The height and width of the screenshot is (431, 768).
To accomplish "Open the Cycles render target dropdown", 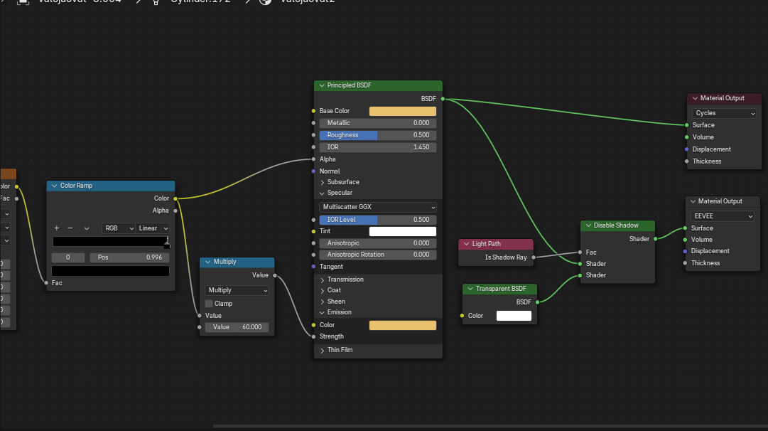I will [x=724, y=113].
